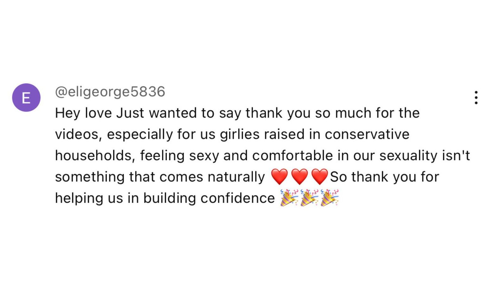The image size is (502, 282).
Task: Click the middle red heart emoji
Action: coord(299,177)
